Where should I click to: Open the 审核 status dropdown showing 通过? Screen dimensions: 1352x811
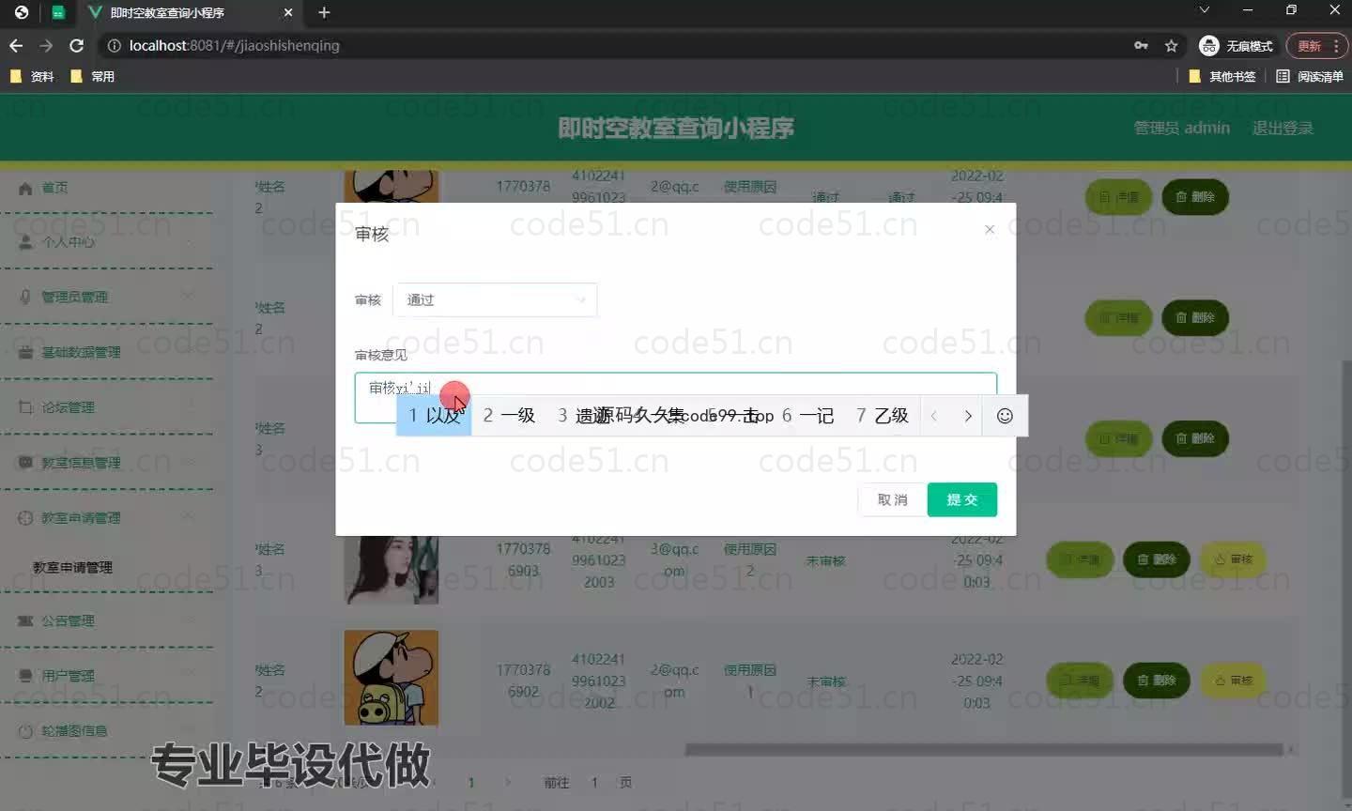pyautogui.click(x=495, y=299)
